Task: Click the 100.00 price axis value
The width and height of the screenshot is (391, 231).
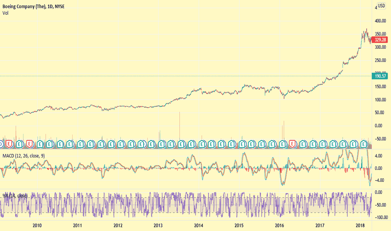Action: pos(380,100)
